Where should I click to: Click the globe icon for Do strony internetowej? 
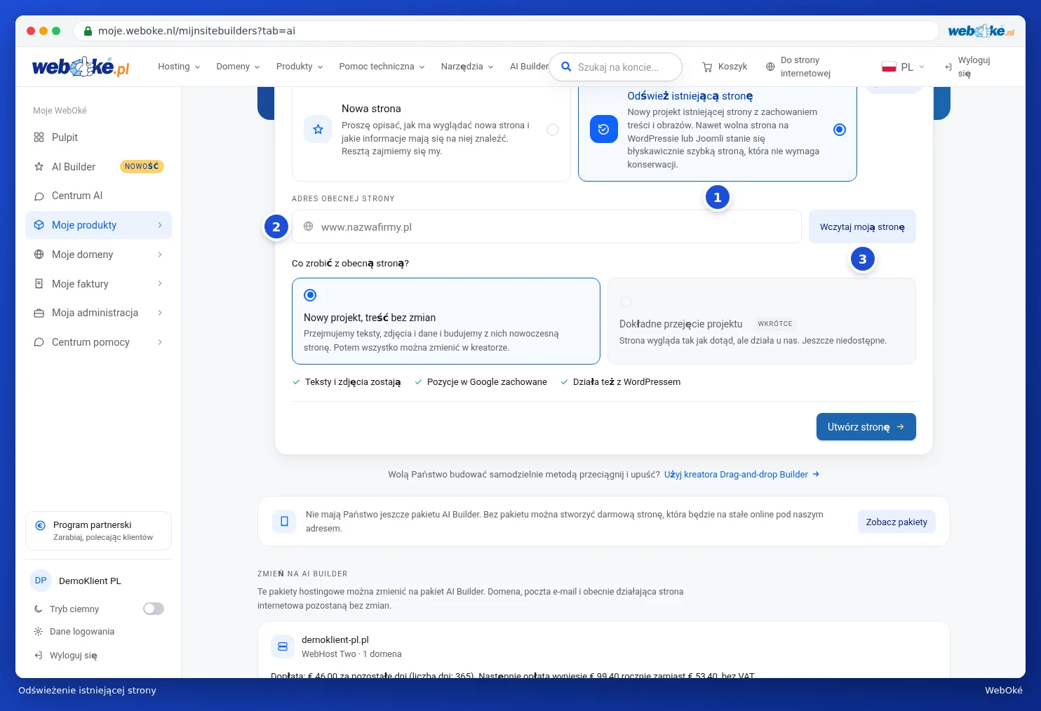[770, 67]
